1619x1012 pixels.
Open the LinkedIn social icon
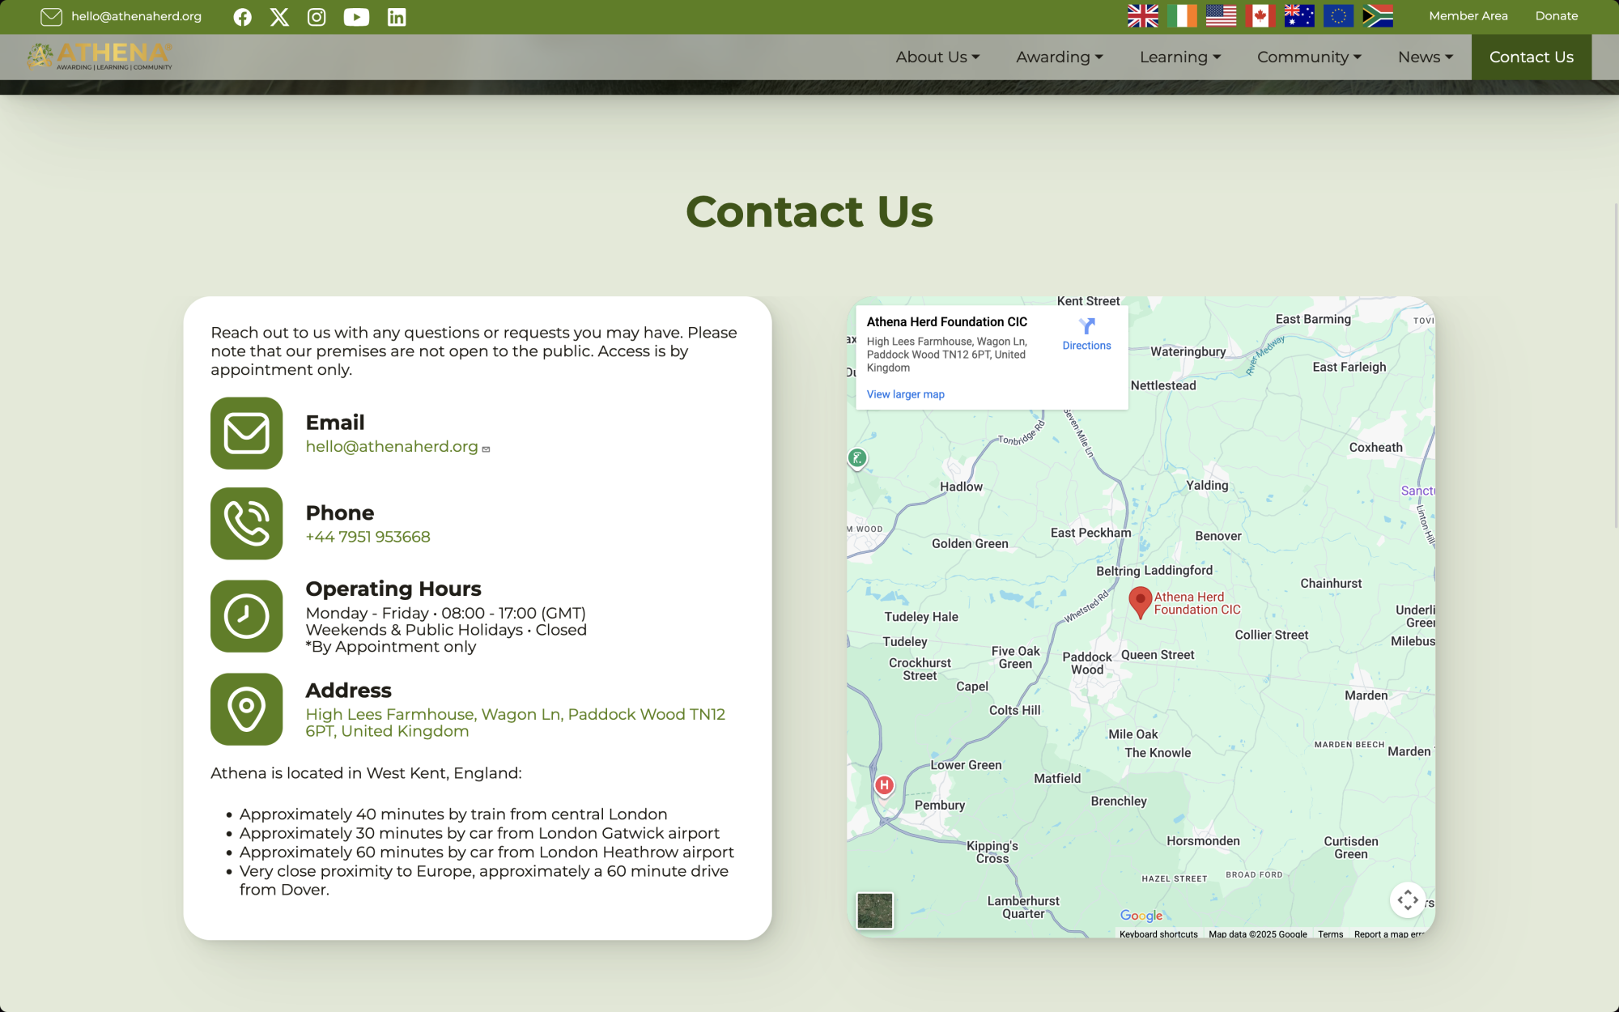pyautogui.click(x=397, y=17)
